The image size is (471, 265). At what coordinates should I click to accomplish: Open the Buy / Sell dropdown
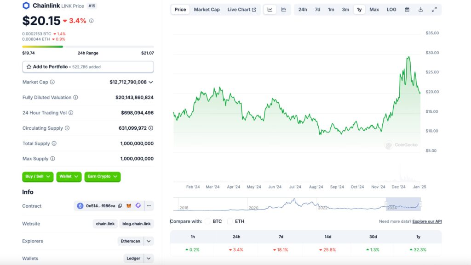[38, 177]
